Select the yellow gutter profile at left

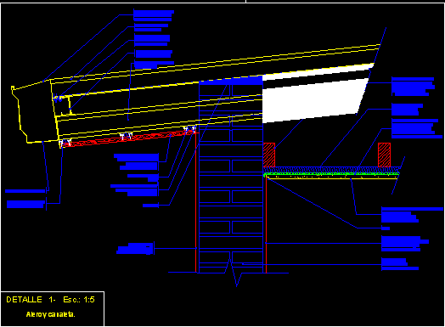click(34, 114)
